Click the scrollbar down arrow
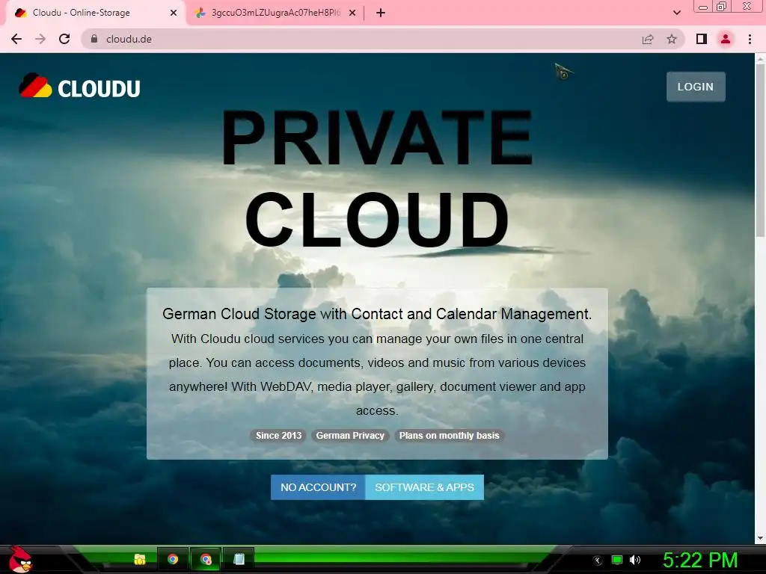This screenshot has width=766, height=574. click(x=761, y=538)
